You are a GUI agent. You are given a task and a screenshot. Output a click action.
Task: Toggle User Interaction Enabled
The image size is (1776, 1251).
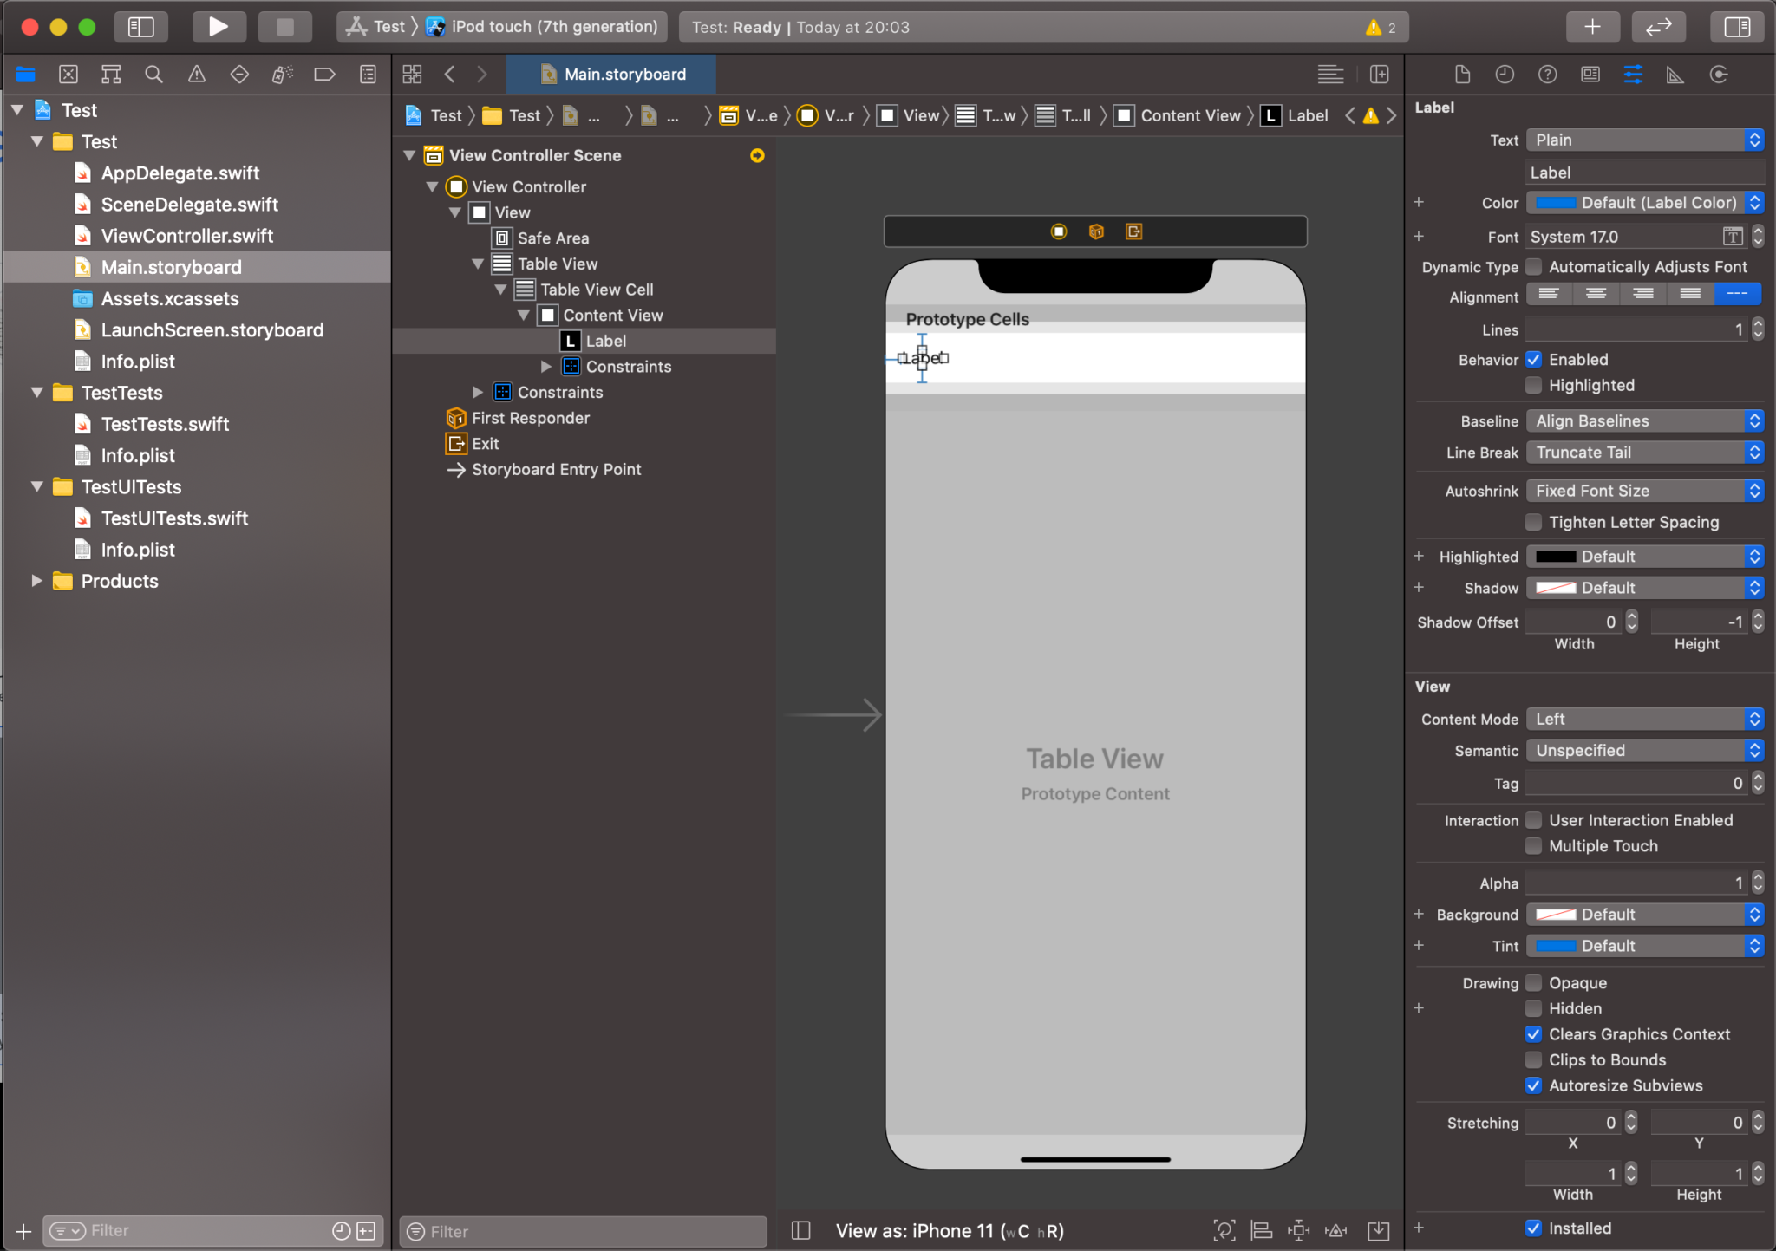point(1533,819)
